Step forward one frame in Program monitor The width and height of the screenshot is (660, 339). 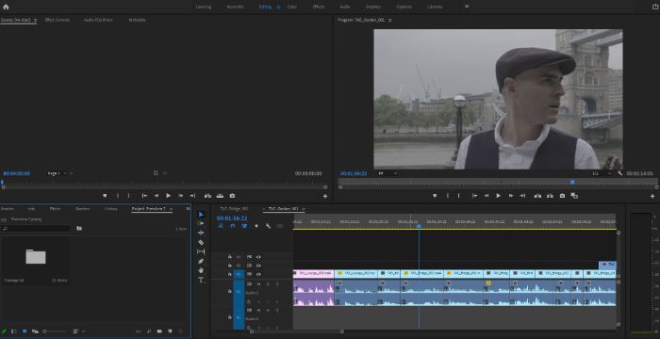[511, 196]
